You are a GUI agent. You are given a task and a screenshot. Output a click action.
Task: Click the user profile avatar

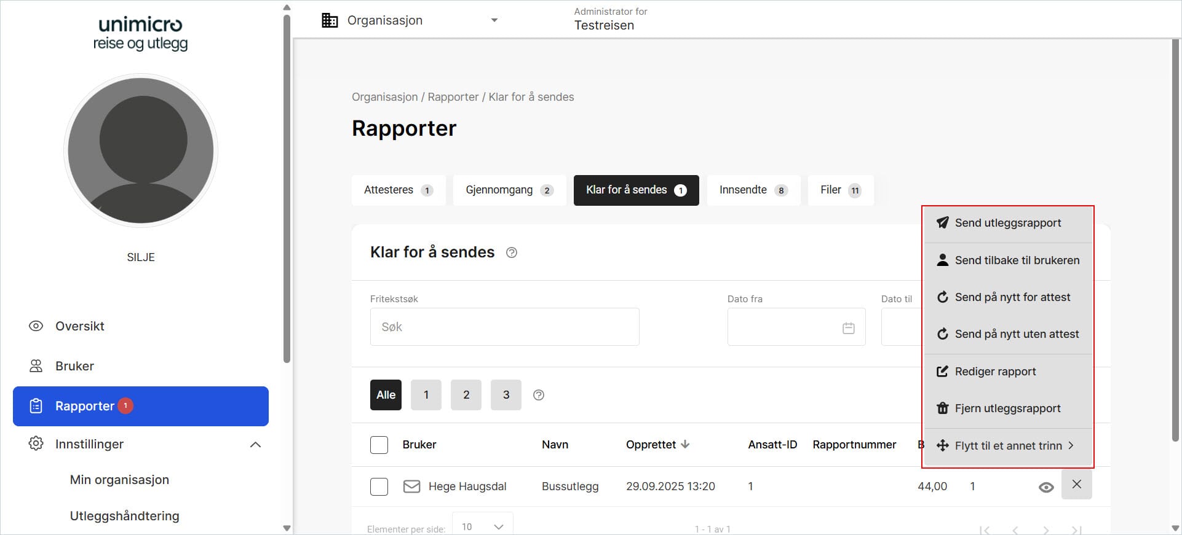(141, 151)
